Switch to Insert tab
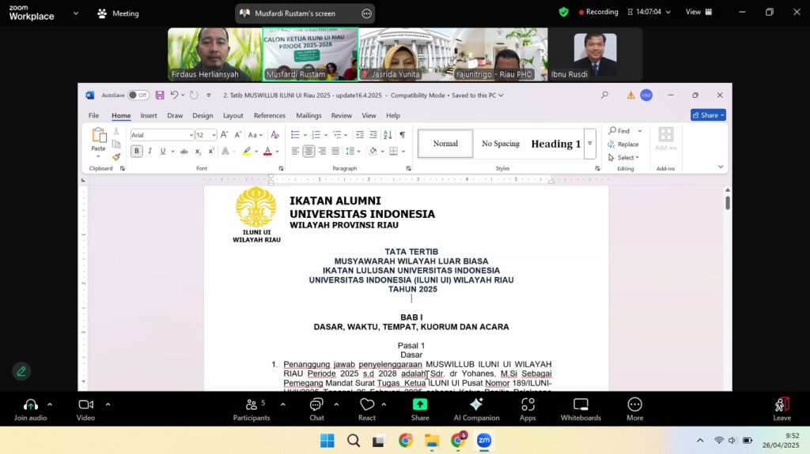Screen dimensions: 810x454 click(x=149, y=115)
